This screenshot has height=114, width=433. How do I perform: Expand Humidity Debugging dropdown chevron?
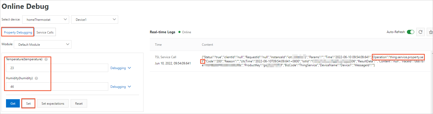[129, 86]
